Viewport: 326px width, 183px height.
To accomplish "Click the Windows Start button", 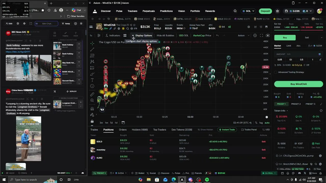I will click(x=4, y=180).
